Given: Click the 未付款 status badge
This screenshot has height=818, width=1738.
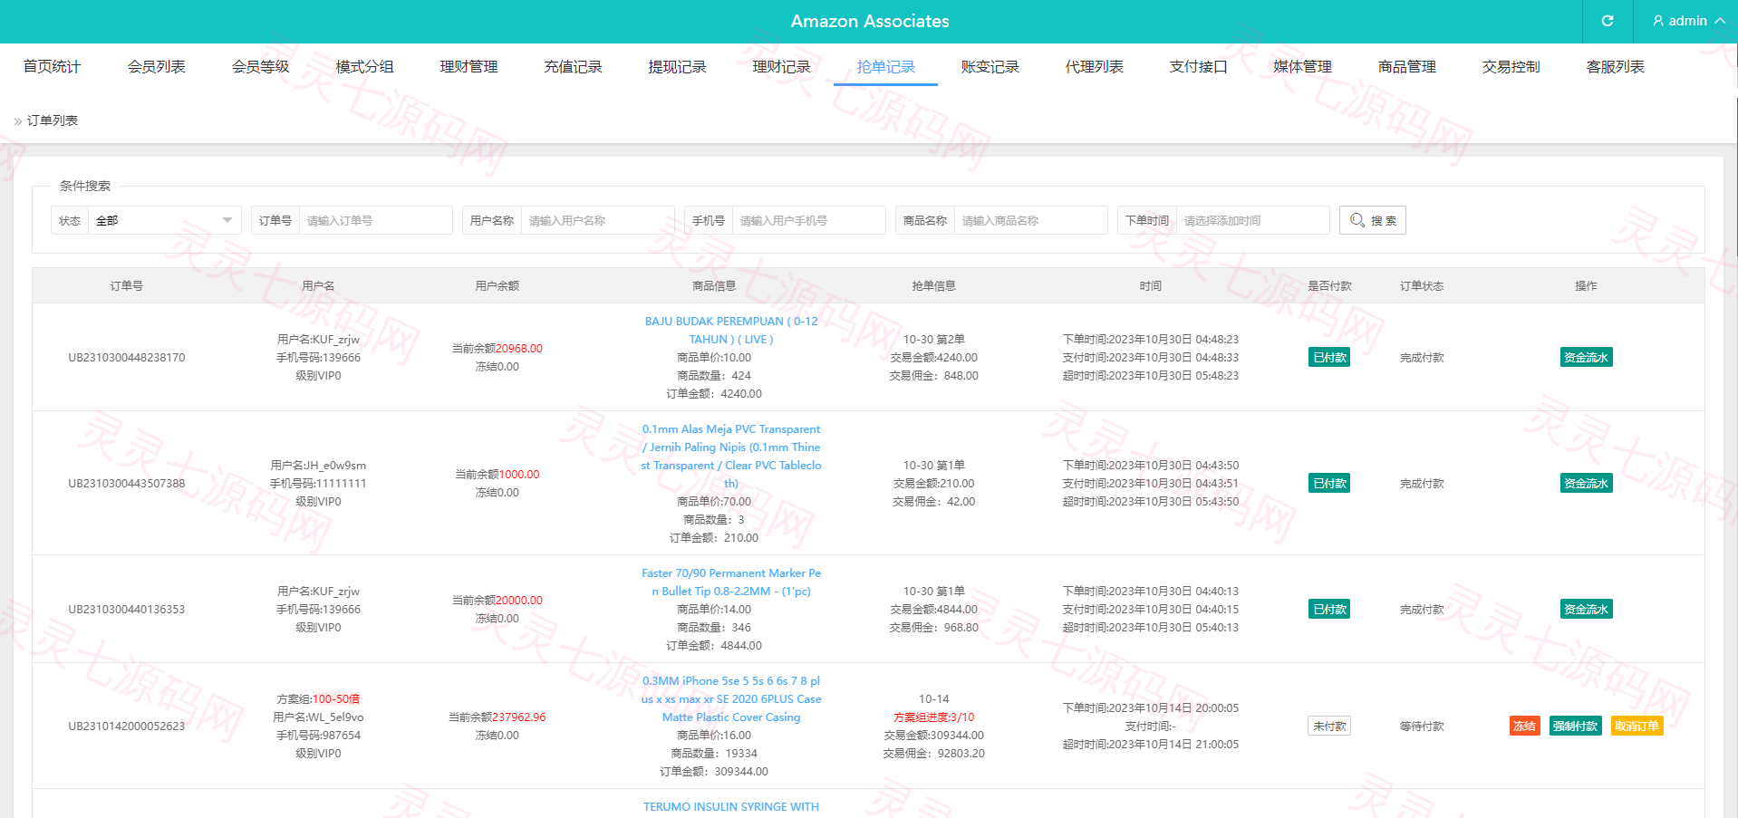Looking at the screenshot, I should [x=1329, y=726].
